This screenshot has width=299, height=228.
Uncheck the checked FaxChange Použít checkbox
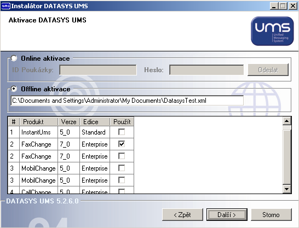(122, 144)
